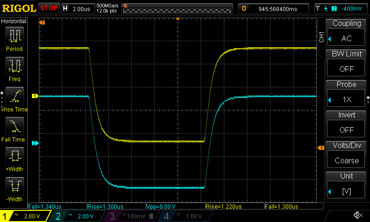370x222 pixels.
Task: Click the Horizontal menu header
Action: [14, 21]
